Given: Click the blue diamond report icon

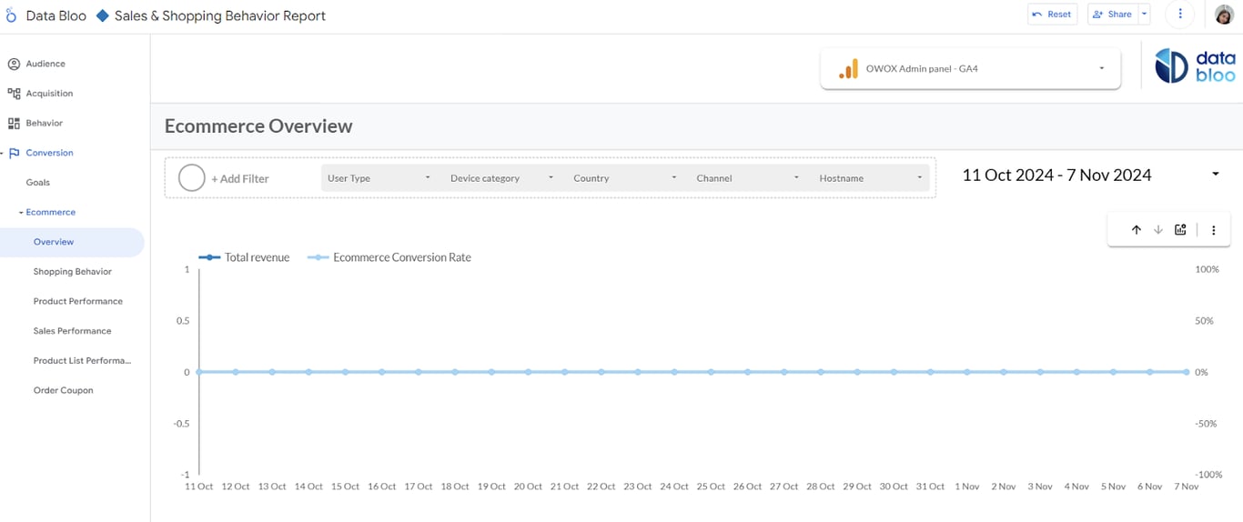Looking at the screenshot, I should [102, 15].
